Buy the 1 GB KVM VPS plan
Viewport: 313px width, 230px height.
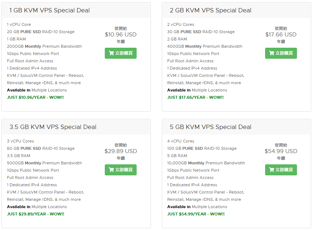pos(121,53)
